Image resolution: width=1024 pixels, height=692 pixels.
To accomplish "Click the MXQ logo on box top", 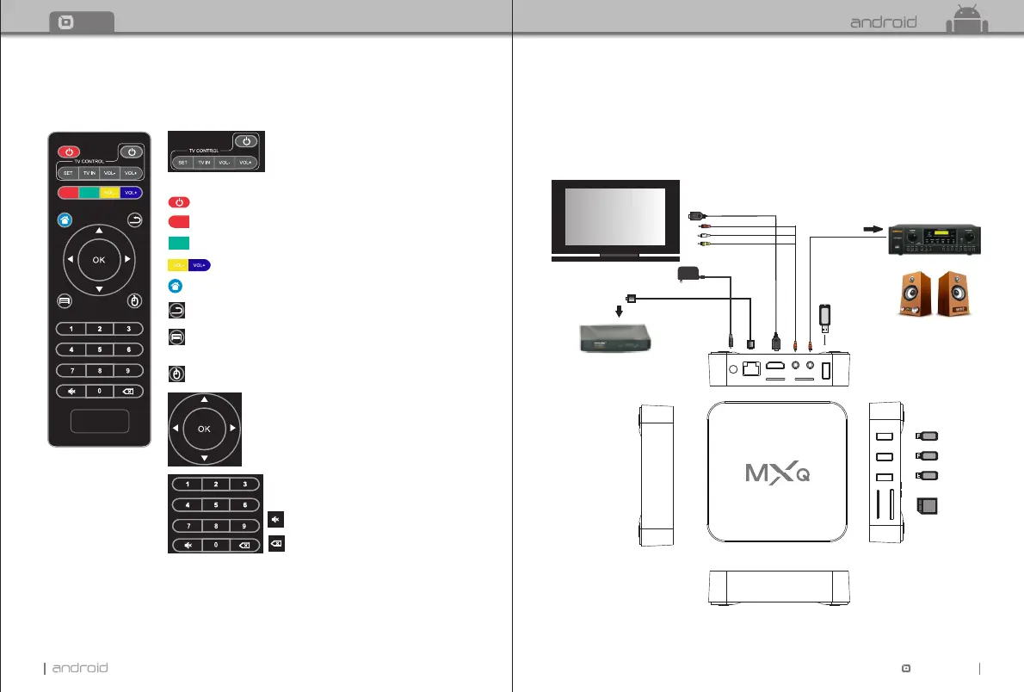I will click(x=777, y=473).
